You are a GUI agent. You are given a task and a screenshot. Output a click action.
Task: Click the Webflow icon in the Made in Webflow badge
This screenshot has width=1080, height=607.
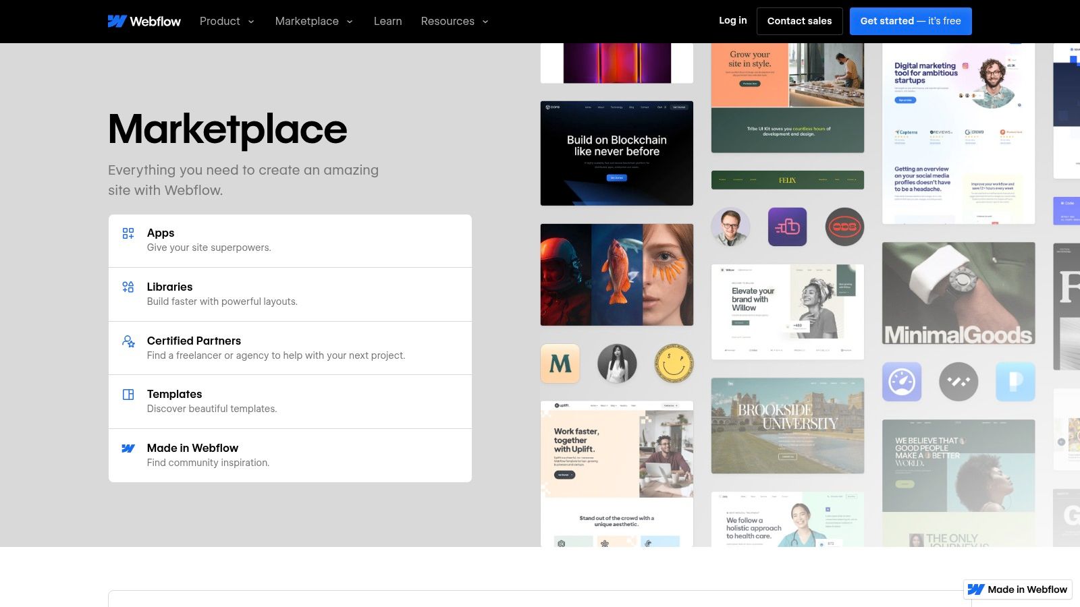tap(976, 589)
